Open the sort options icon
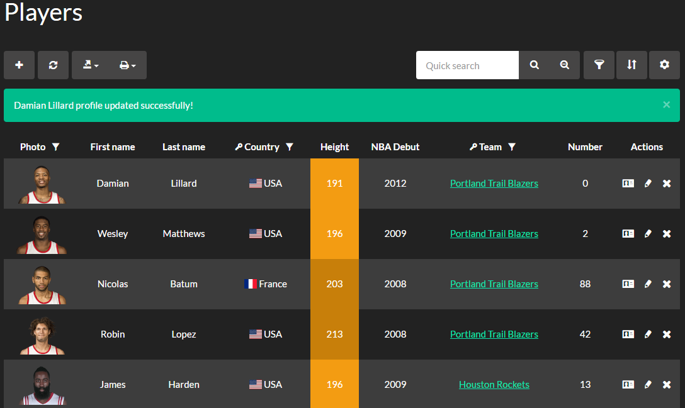Viewport: 685px width, 408px height. pos(631,65)
